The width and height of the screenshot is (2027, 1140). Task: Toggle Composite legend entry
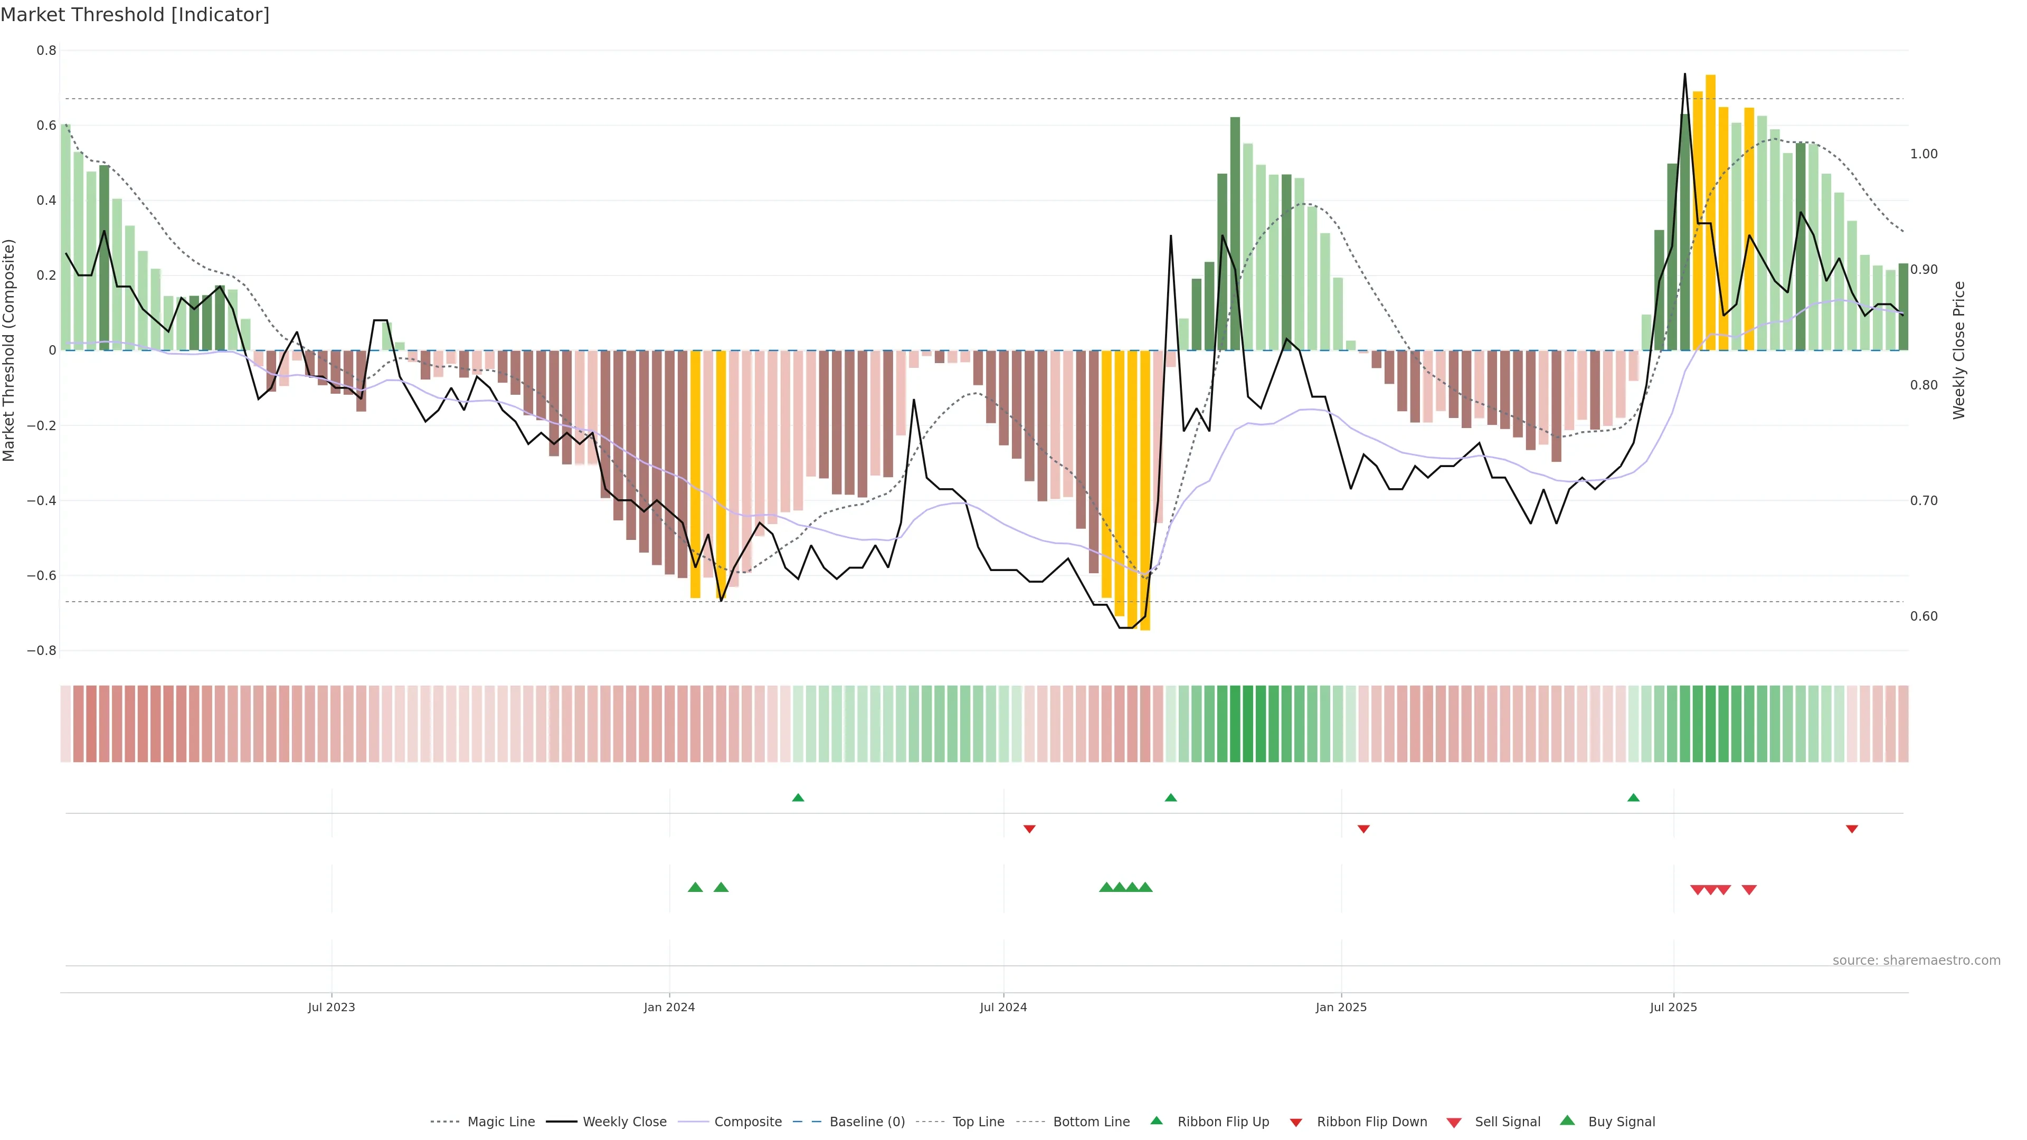coord(747,1122)
